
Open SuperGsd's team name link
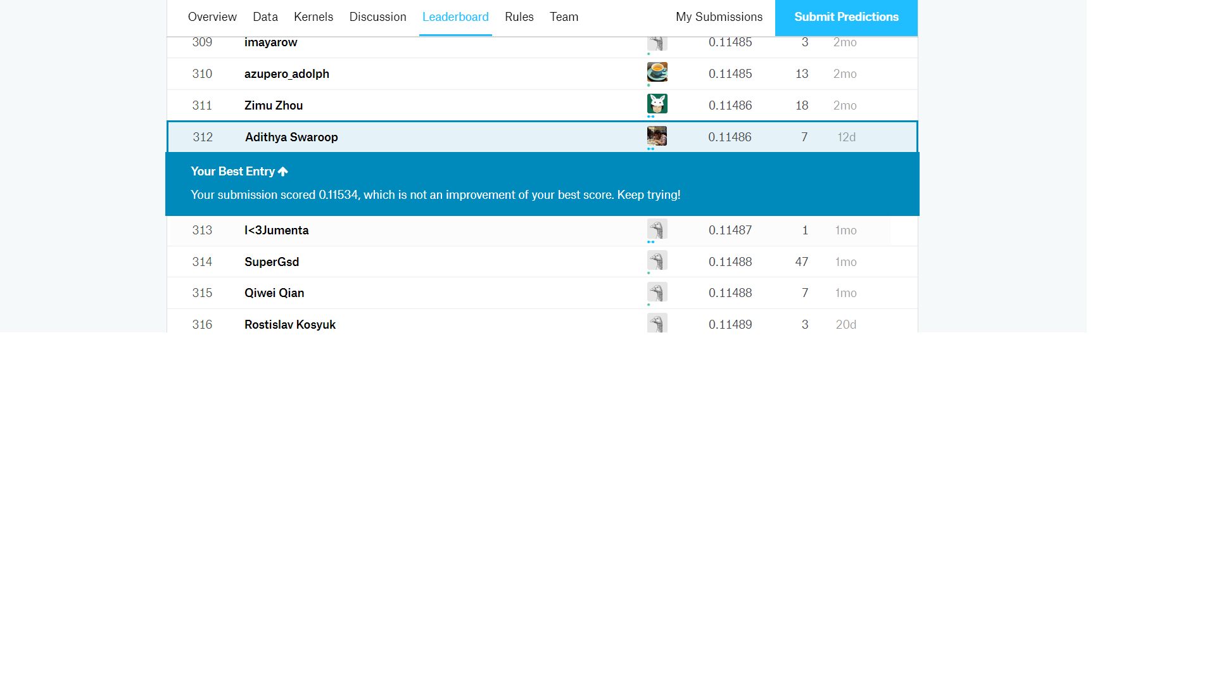pos(271,262)
